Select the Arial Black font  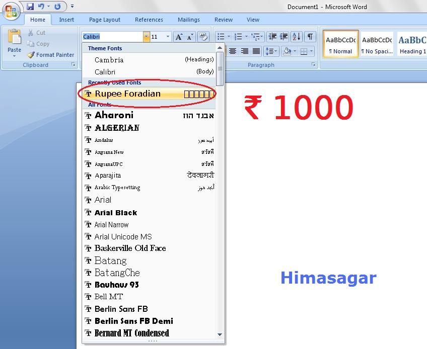tap(149, 212)
